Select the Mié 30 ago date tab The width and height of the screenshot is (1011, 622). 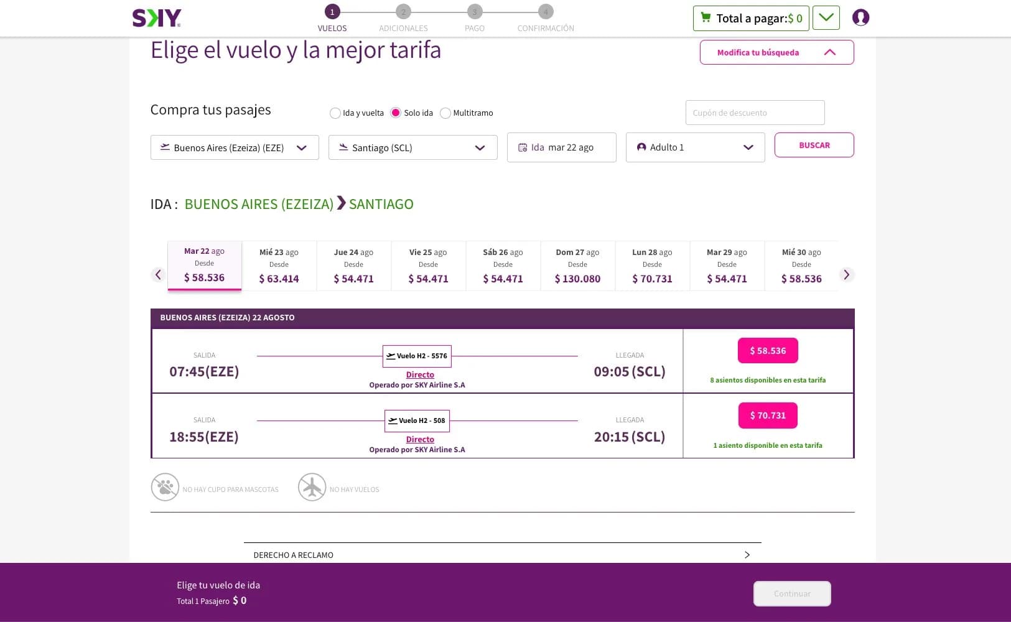801,266
